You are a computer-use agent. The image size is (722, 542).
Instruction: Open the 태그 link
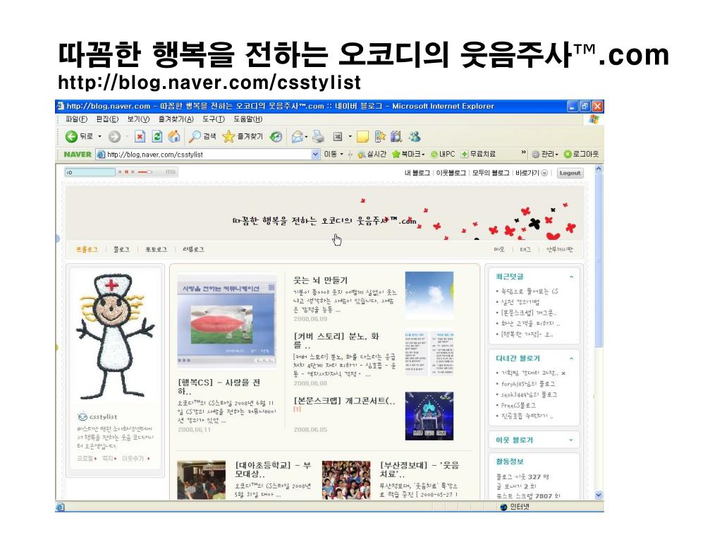coord(525,249)
